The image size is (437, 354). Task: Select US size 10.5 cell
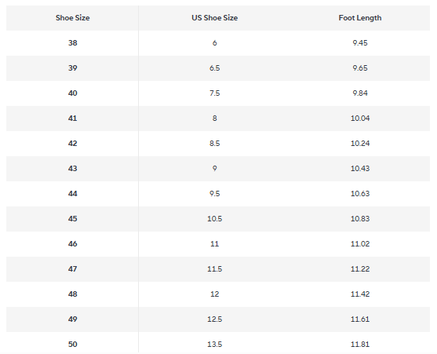click(215, 219)
